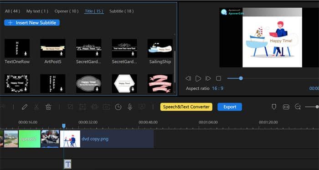Step back to previous frame
The width and height of the screenshot is (319, 170).
click(188, 78)
